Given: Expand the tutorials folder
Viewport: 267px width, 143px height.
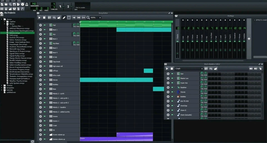Looking at the screenshot, I should click(2, 90).
